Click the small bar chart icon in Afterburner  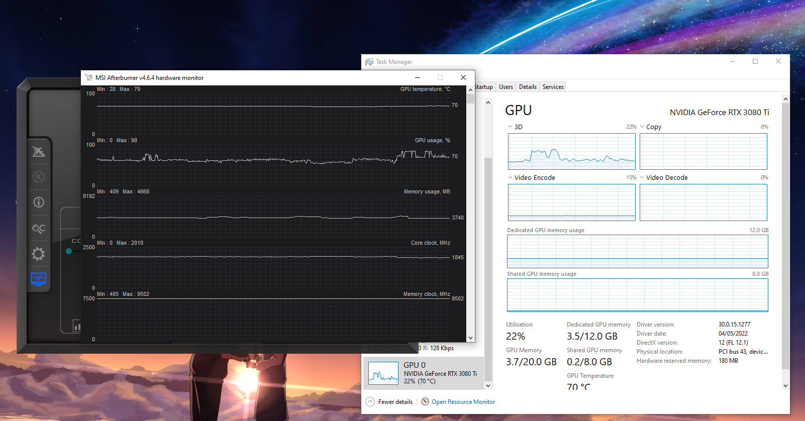[x=77, y=326]
